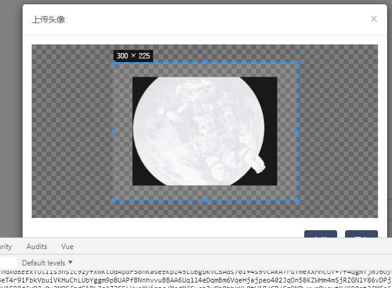Click the 300 × 225 size label
The height and width of the screenshot is (288, 392).
tap(133, 55)
